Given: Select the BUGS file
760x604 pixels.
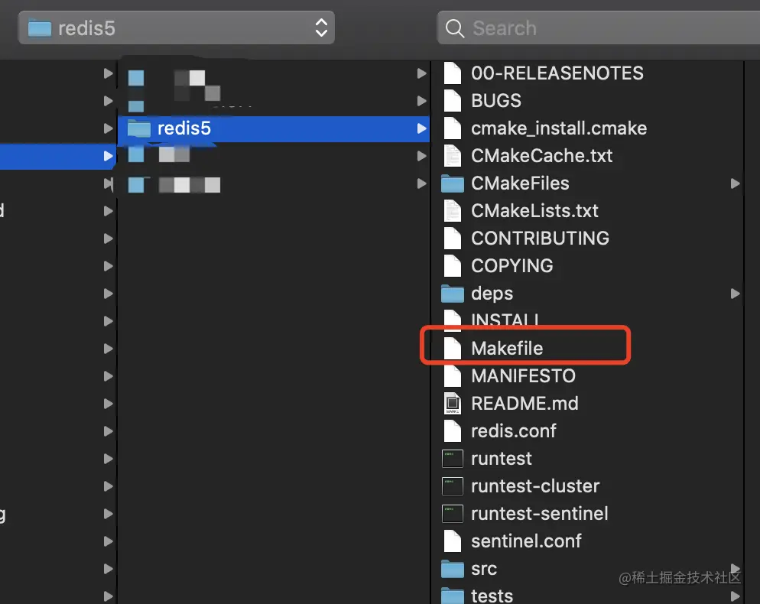Looking at the screenshot, I should (x=496, y=101).
